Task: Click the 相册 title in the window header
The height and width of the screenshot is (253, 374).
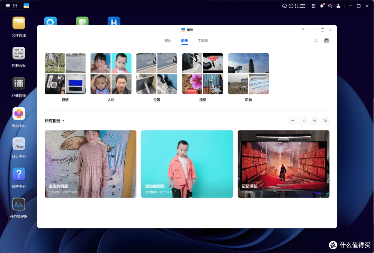Action: 190,30
